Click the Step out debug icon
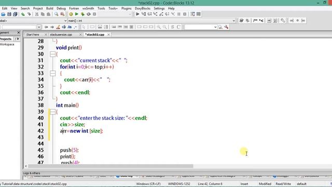The image size is (332, 187). tap(161, 14)
